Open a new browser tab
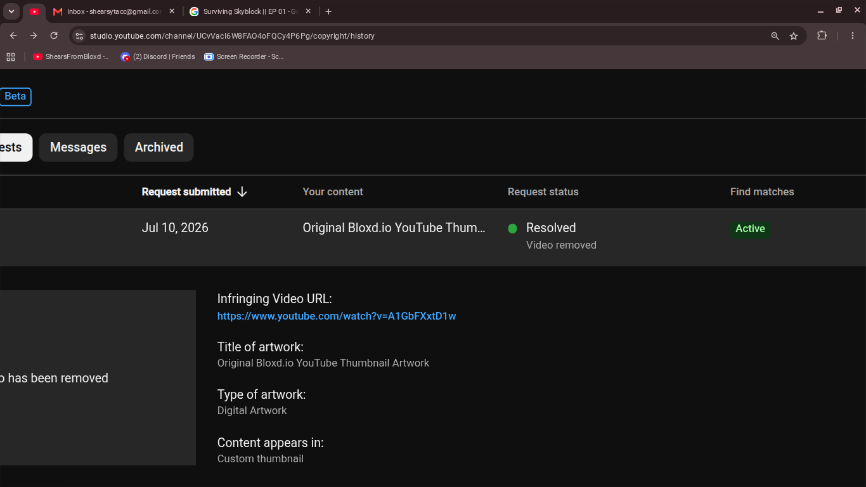Viewport: 866px width, 487px height. point(328,11)
